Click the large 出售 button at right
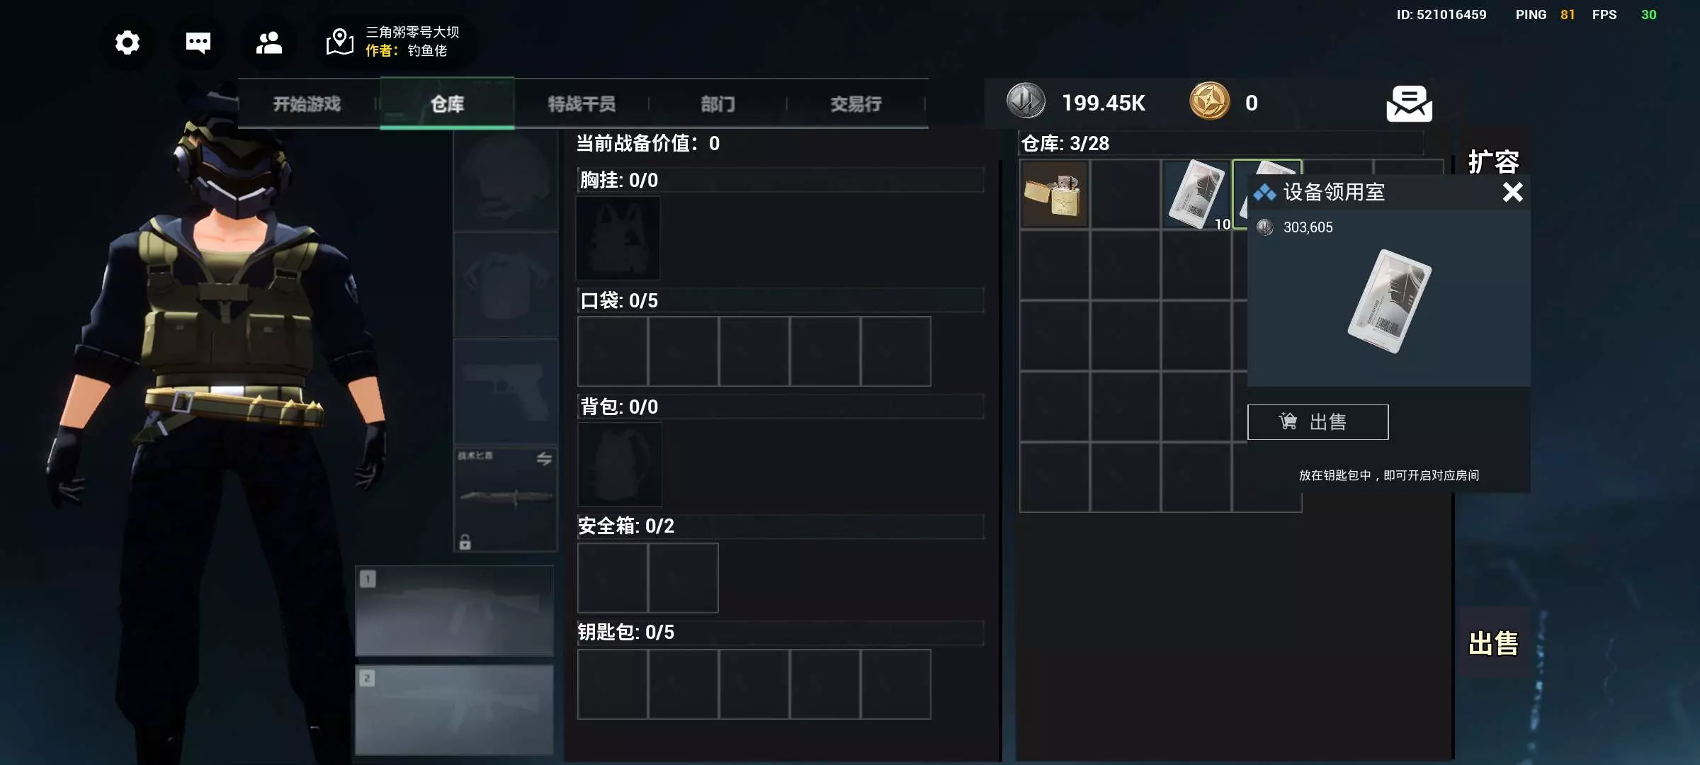This screenshot has width=1700, height=765. pyautogui.click(x=1494, y=643)
